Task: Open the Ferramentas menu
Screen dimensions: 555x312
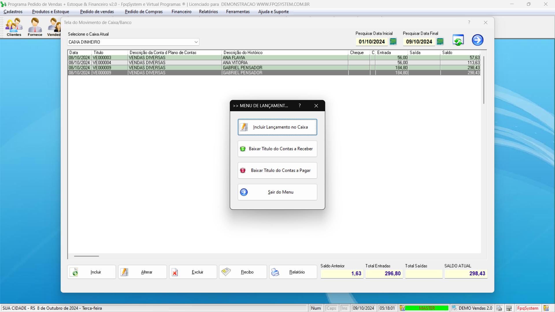Action: point(238,12)
